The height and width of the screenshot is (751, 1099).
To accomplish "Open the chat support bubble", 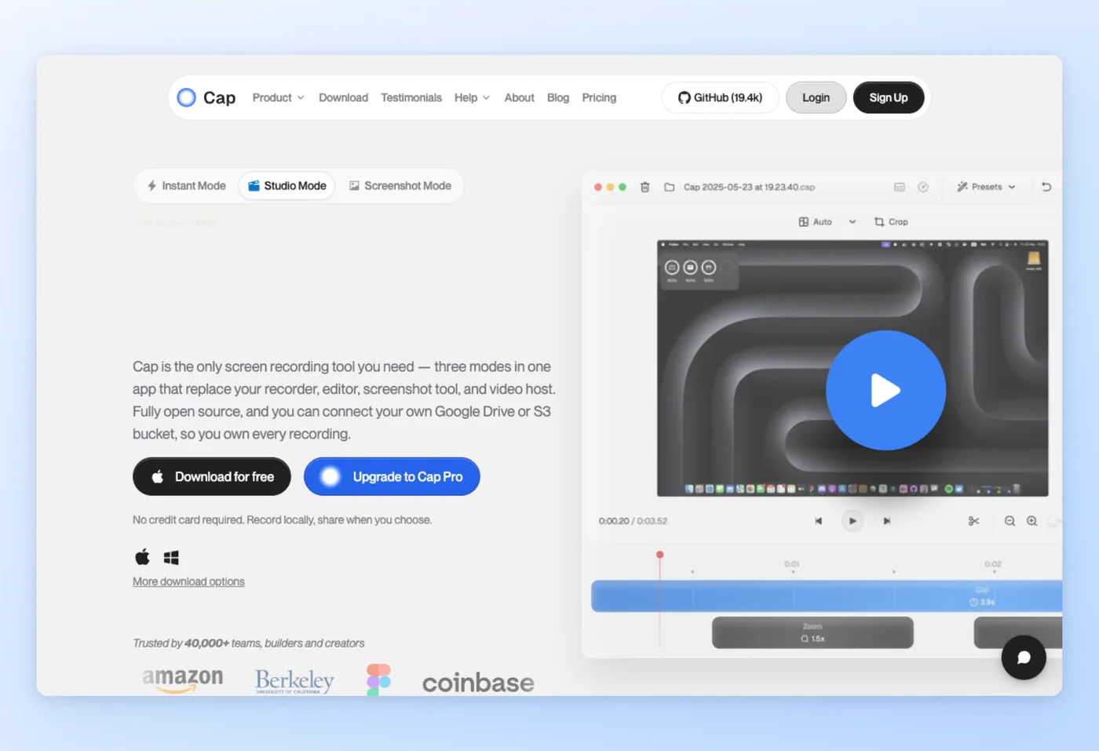I will (x=1024, y=657).
